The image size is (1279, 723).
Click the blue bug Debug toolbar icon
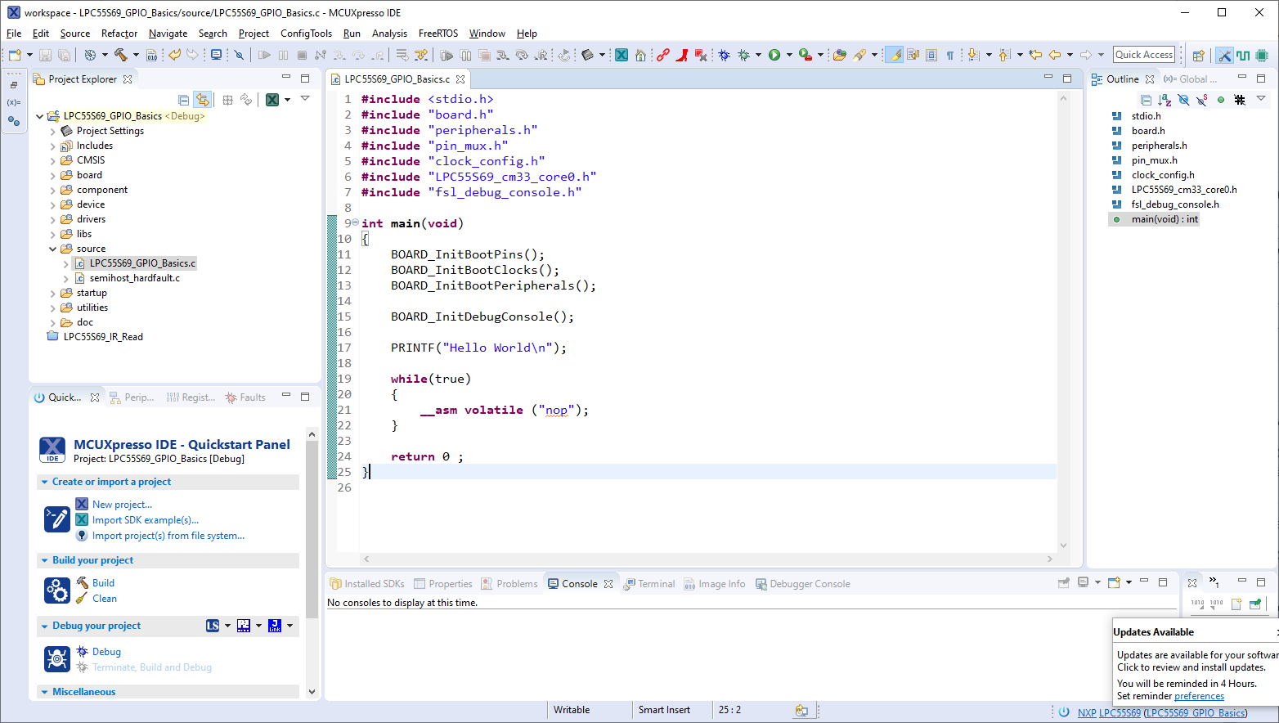coord(724,55)
